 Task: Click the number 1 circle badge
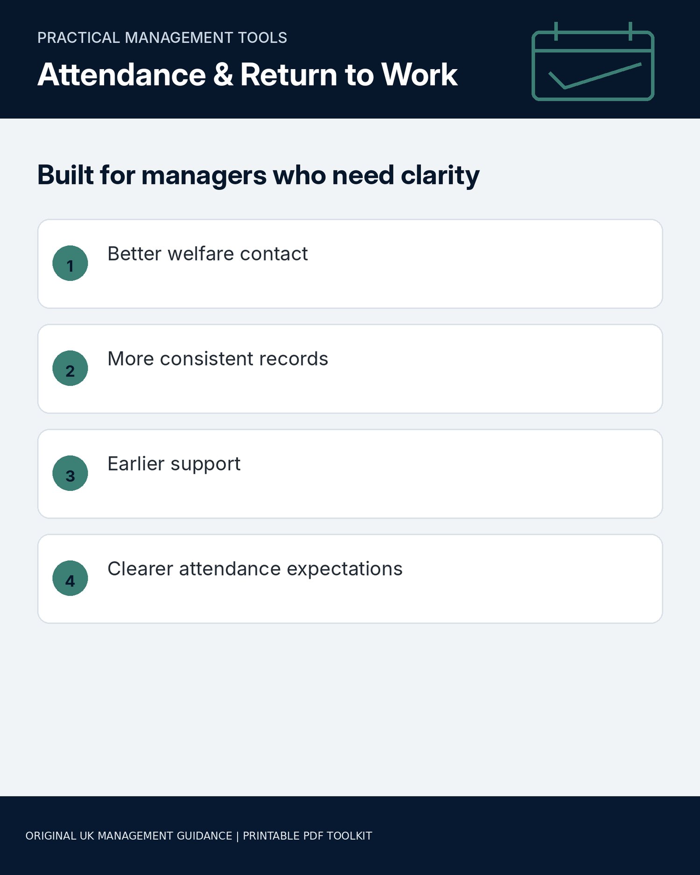point(70,263)
